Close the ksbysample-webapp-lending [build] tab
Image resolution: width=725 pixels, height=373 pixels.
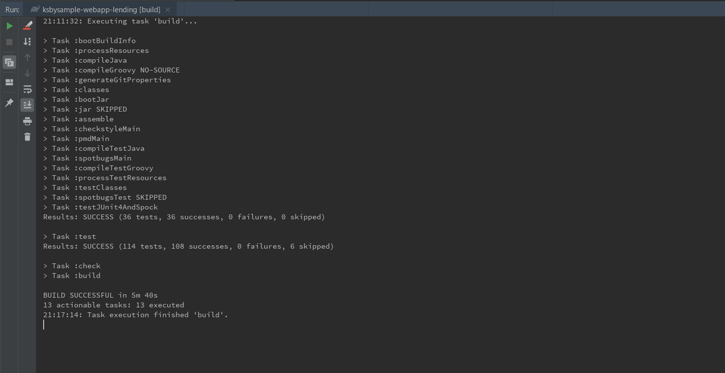point(167,10)
